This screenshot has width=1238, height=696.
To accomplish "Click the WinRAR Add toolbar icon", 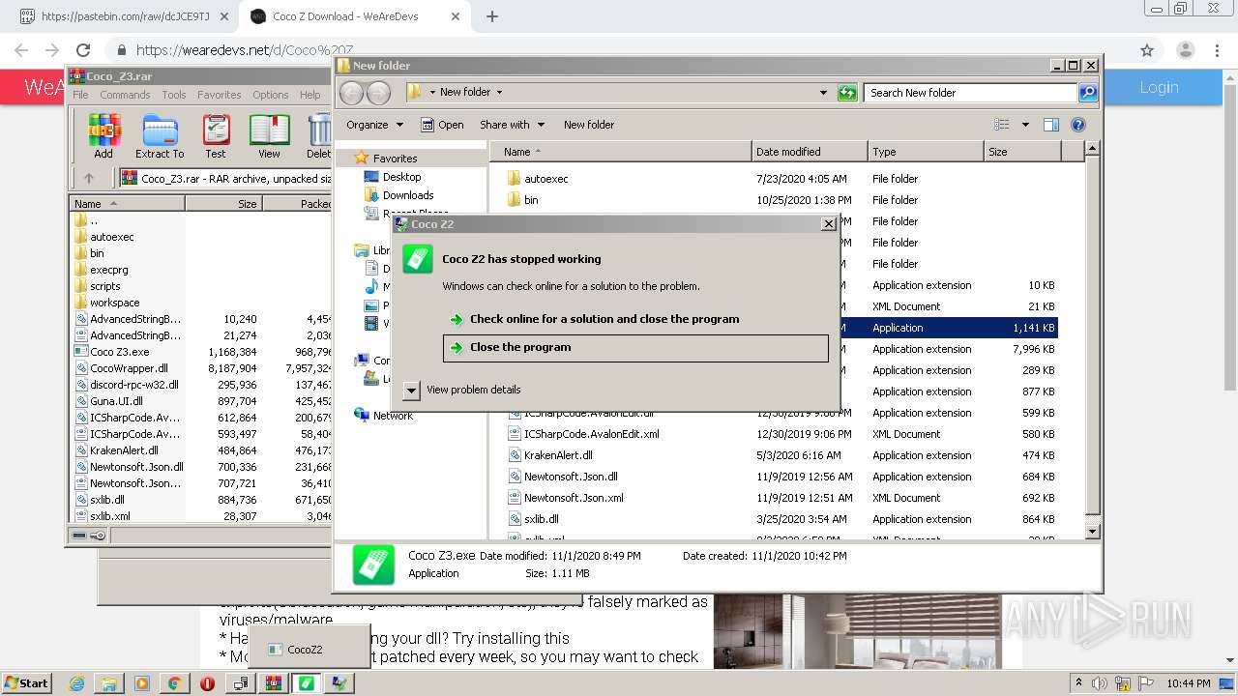I will point(103,136).
